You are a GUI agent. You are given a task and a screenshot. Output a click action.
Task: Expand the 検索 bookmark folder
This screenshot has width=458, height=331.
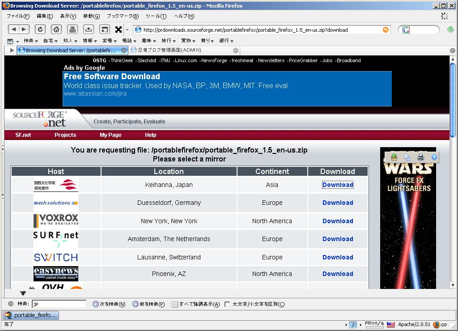[x=31, y=41]
